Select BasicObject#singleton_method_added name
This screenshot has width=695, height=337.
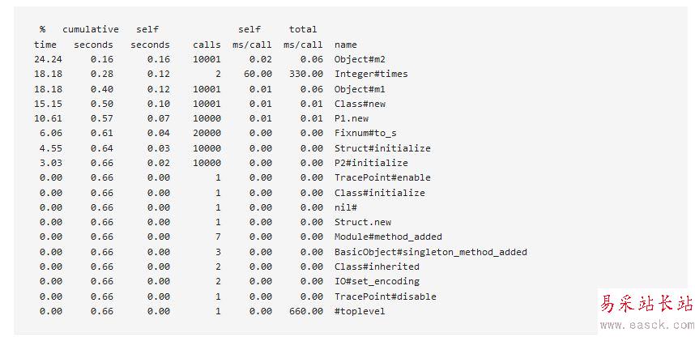(430, 252)
